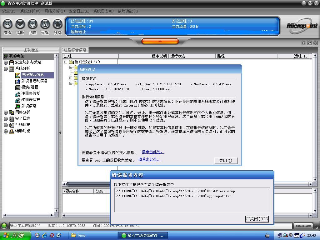Collapse the 系统分析 tree node
This screenshot has height=240, width=320.
click(6, 69)
